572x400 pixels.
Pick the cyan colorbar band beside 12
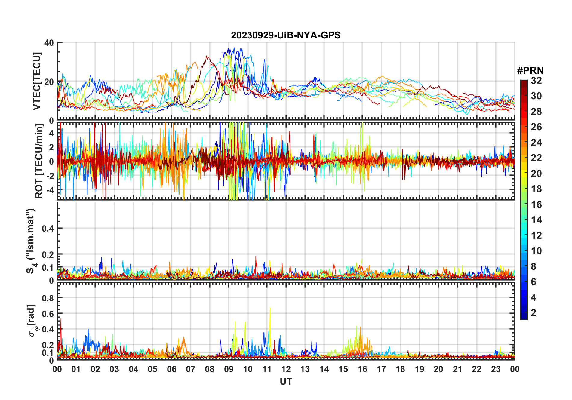coord(524,235)
